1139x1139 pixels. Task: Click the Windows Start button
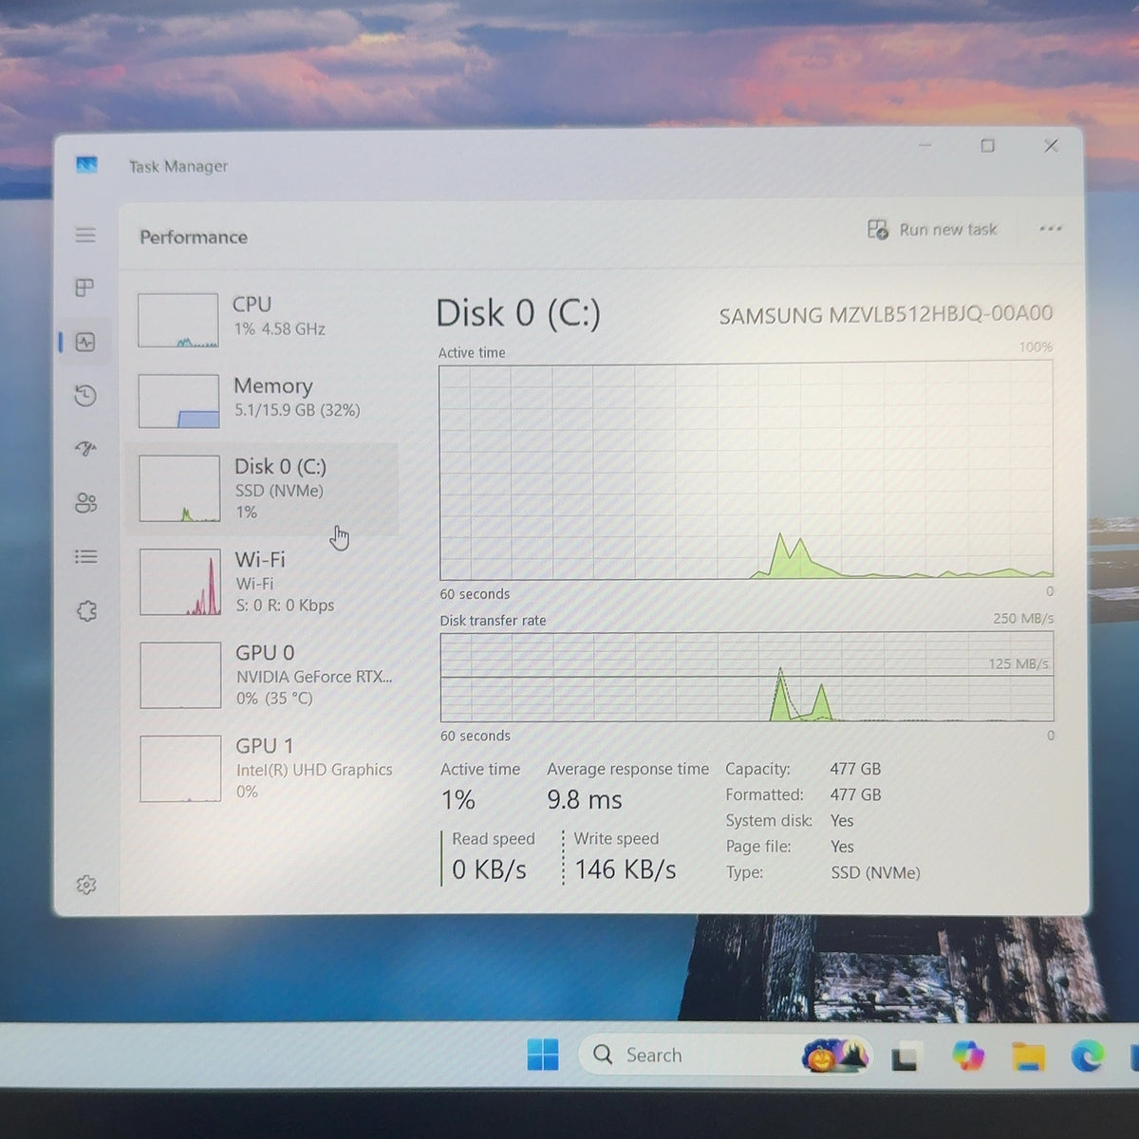(543, 1055)
